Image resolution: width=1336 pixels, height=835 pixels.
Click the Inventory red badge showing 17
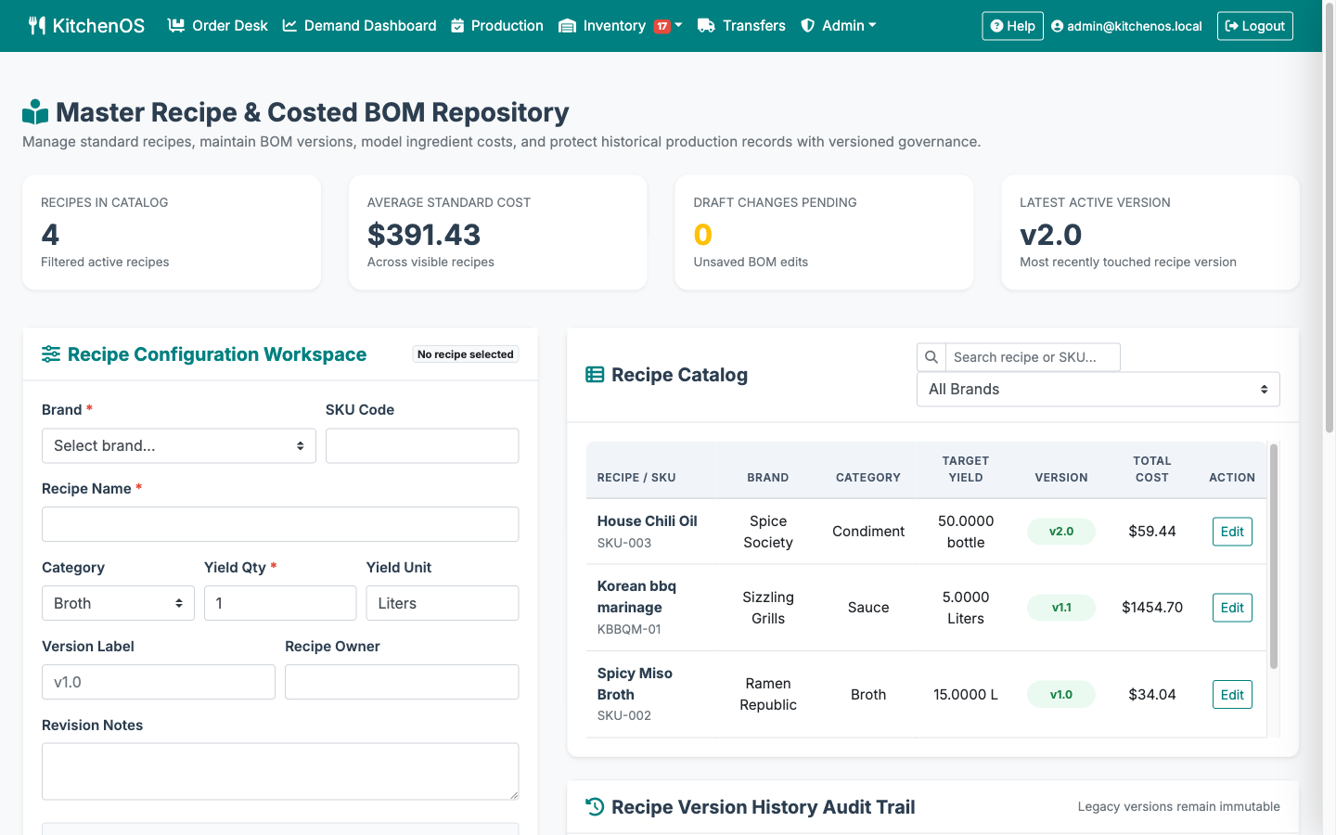point(662,26)
